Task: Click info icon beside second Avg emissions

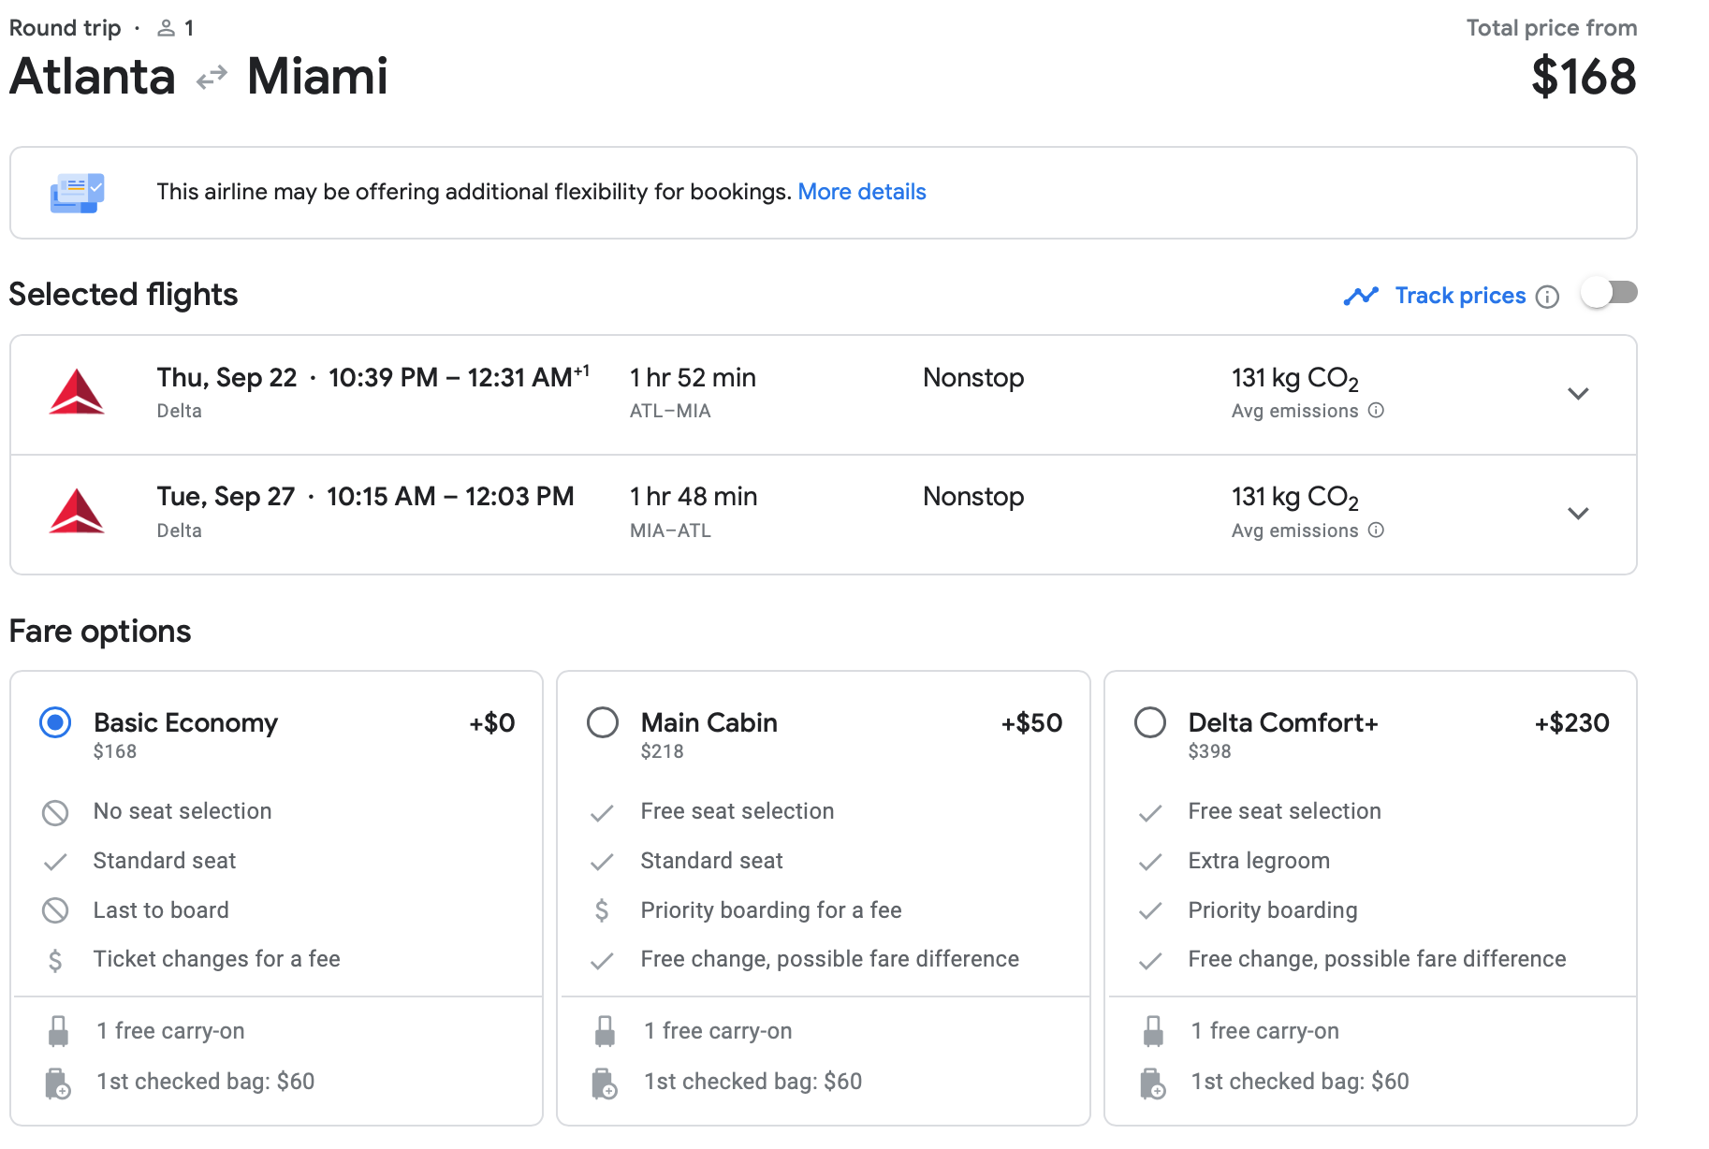Action: (1376, 531)
